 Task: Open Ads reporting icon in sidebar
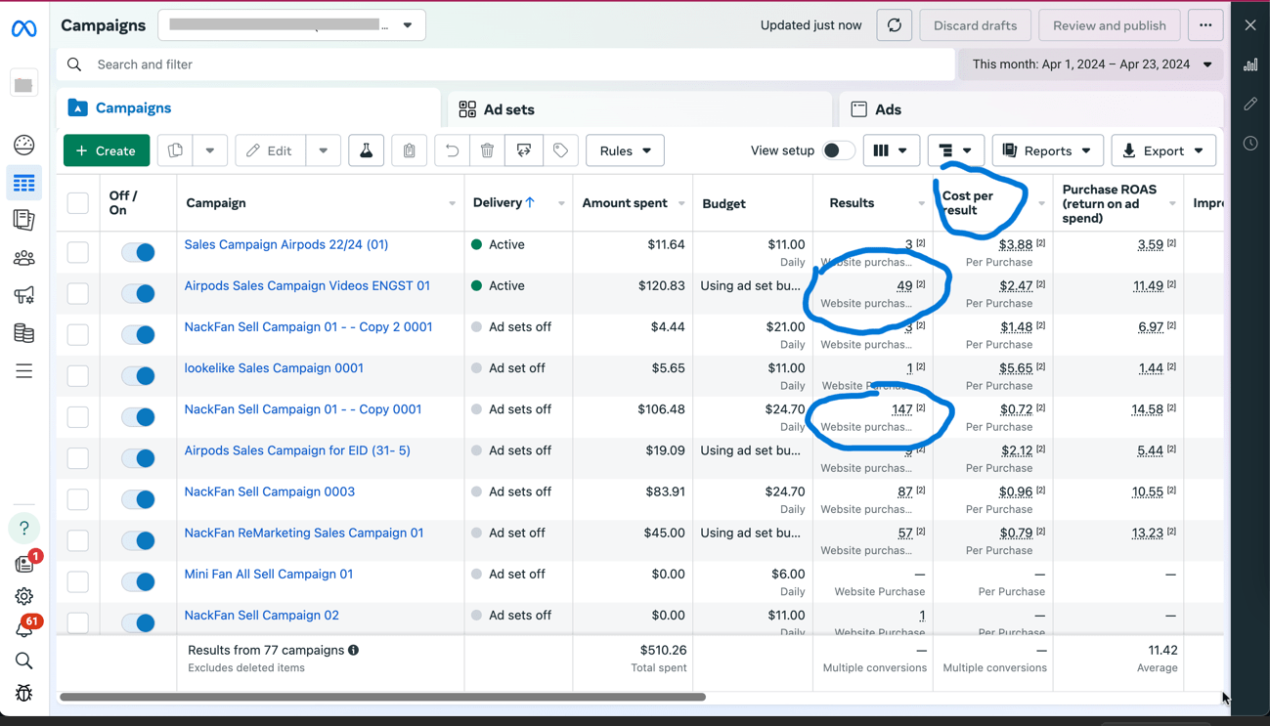(x=23, y=220)
